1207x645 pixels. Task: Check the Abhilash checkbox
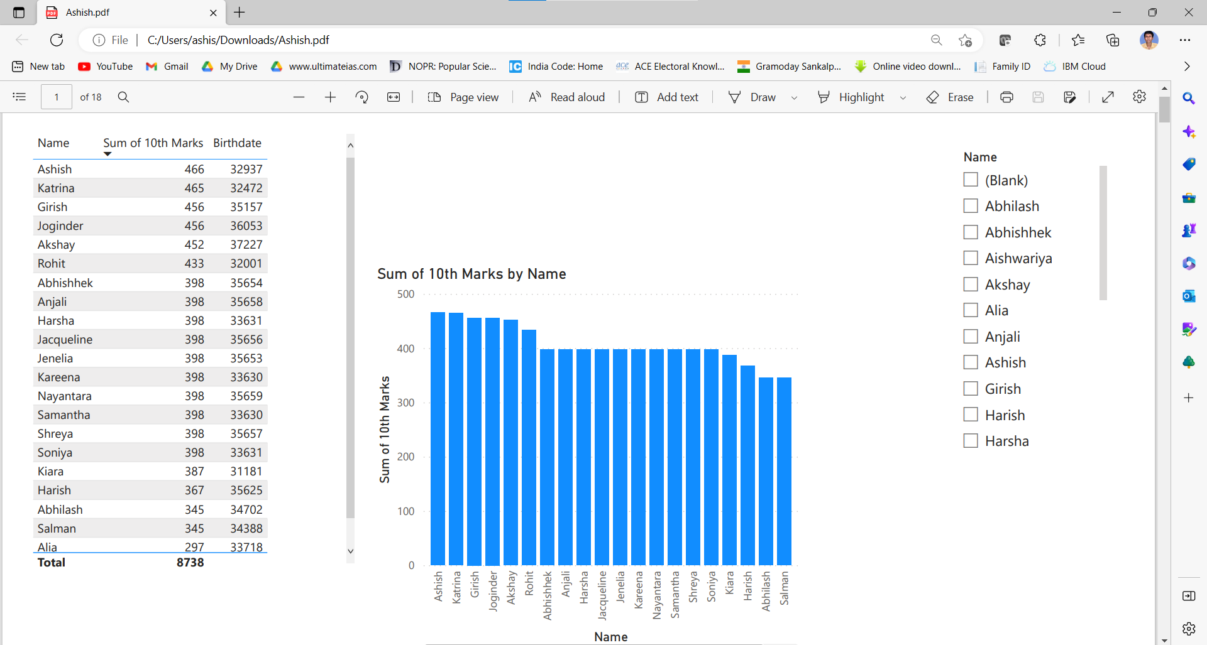pos(971,206)
